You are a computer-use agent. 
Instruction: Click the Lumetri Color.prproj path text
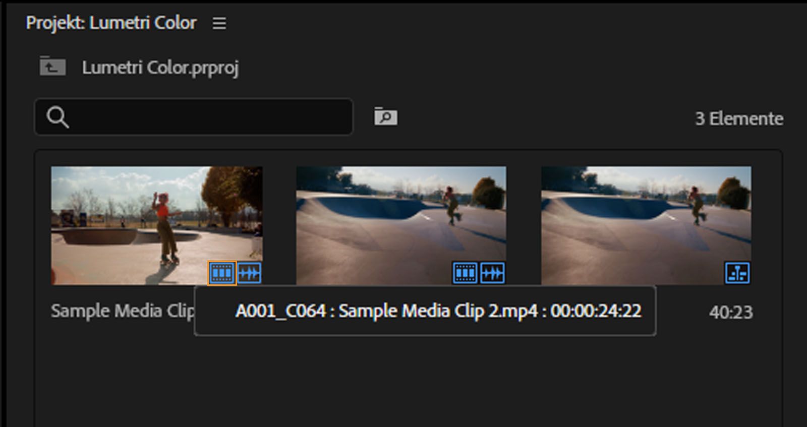160,68
